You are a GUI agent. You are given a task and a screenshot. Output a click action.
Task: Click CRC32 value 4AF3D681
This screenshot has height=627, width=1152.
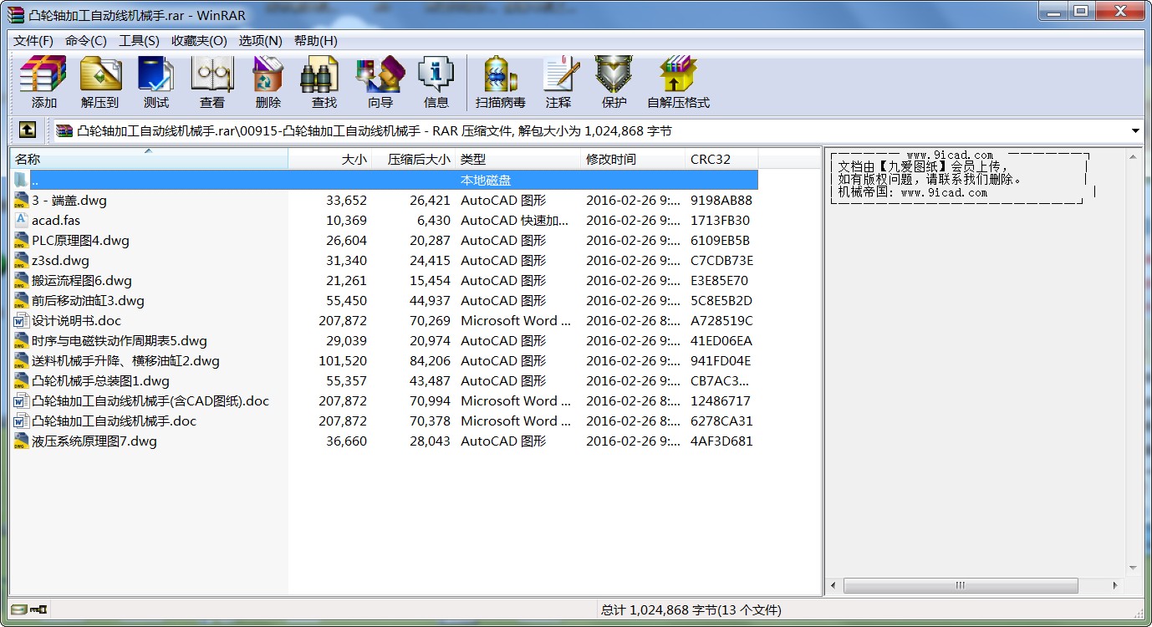point(721,441)
